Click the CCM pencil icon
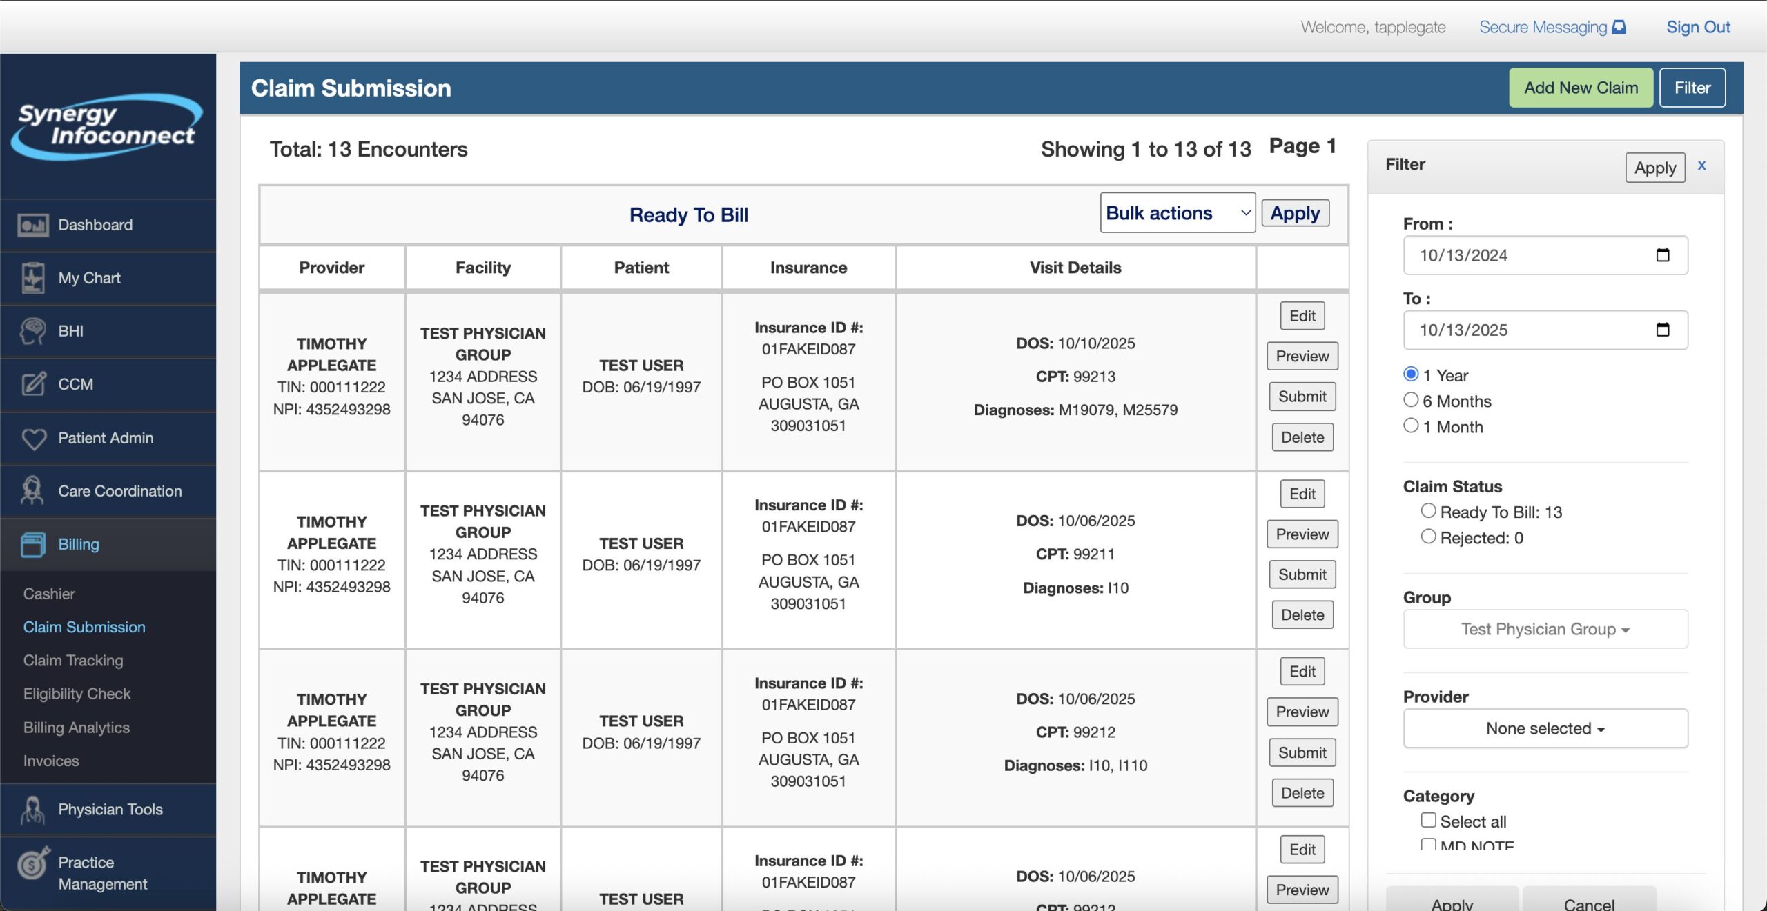This screenshot has width=1767, height=911. 33,384
